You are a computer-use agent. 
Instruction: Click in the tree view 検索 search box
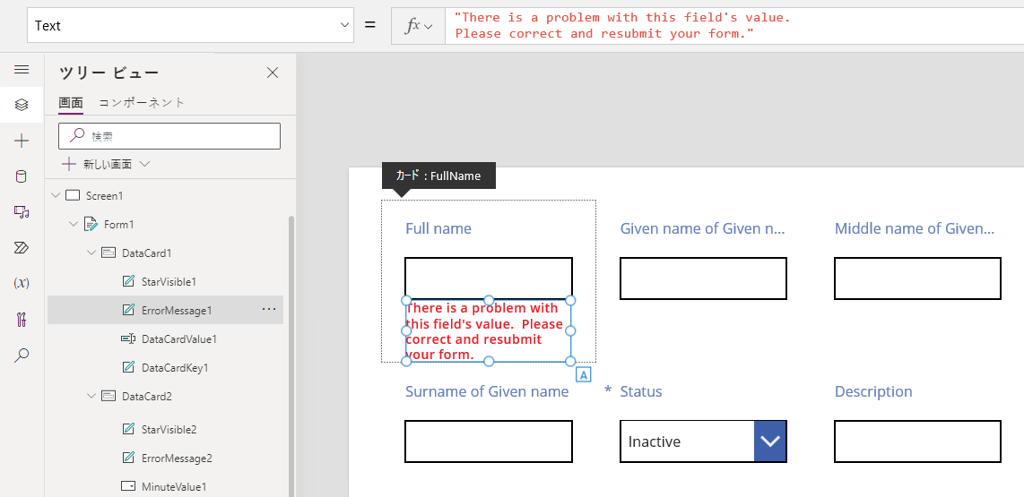[x=169, y=135]
